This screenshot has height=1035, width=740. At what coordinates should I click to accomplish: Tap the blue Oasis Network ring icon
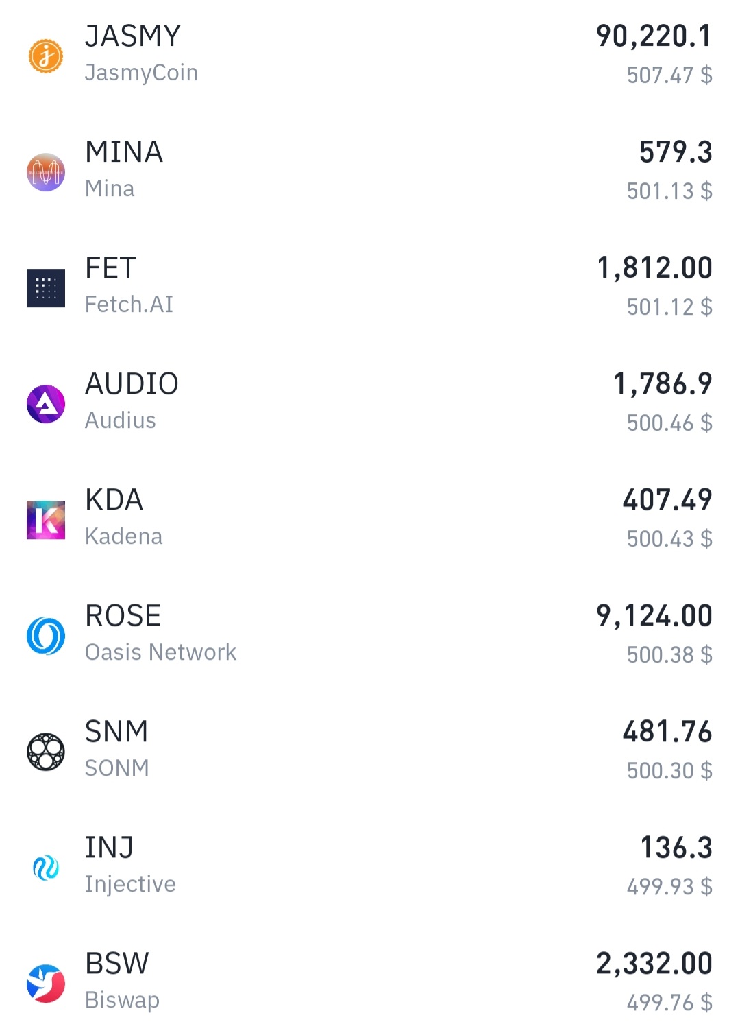pyautogui.click(x=46, y=636)
